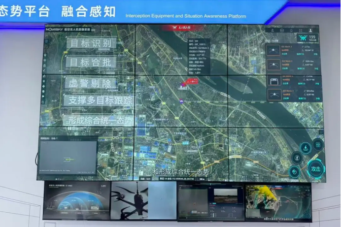Select the second drone card thumbnail
The width and height of the screenshot is (341, 227).
click(274, 65)
